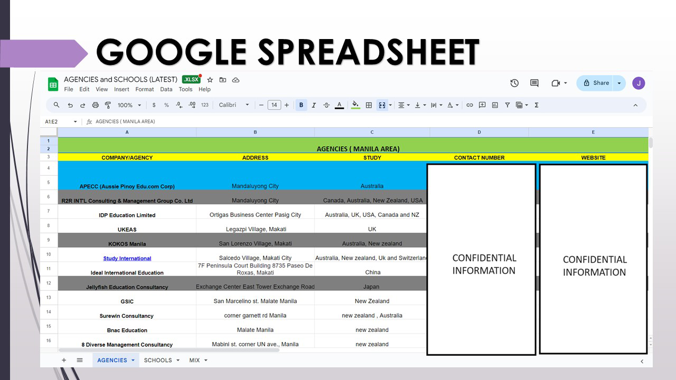Open the text color picker

[339, 105]
